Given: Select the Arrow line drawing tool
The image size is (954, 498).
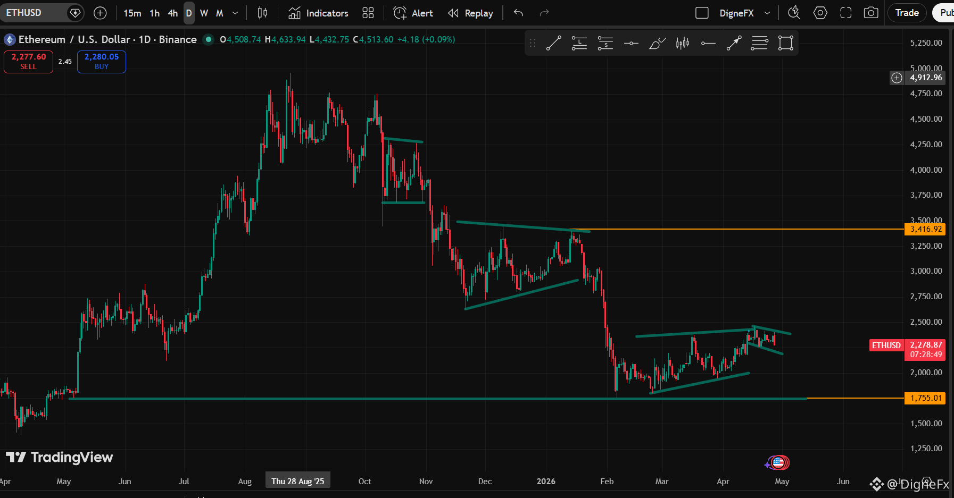Looking at the screenshot, I should pos(734,43).
